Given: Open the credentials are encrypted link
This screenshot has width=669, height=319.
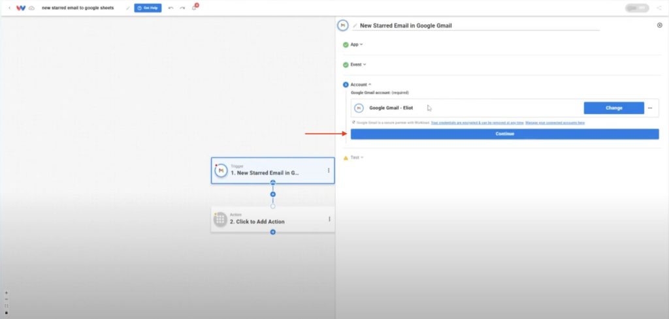Looking at the screenshot, I should (x=477, y=123).
